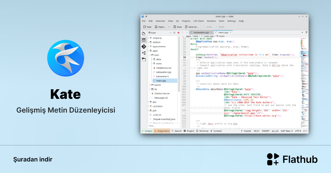Image resolution: width=331 pixels, height=173 pixels.
Task: Reload the Kate project tree with refresh icon
Action: pos(174,32)
